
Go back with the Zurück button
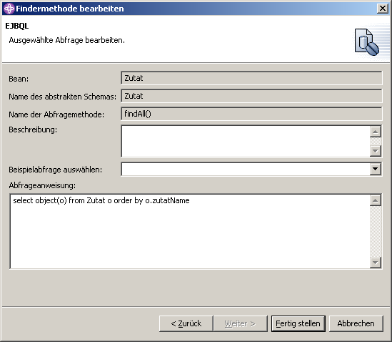point(186,323)
